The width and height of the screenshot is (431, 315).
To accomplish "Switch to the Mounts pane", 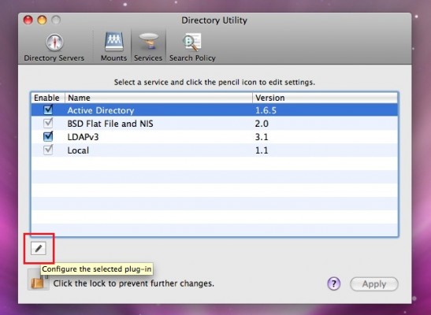I will [x=113, y=47].
